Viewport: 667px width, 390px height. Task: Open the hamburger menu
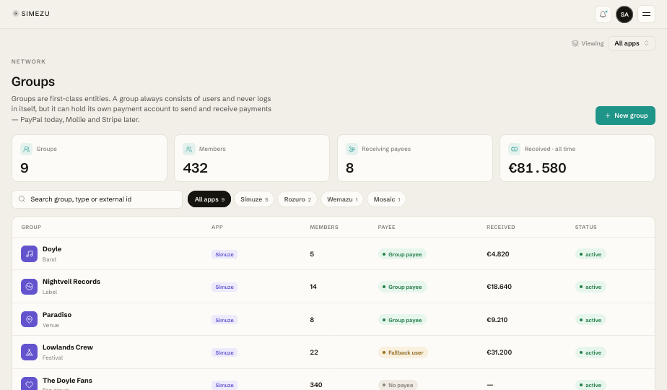[646, 14]
